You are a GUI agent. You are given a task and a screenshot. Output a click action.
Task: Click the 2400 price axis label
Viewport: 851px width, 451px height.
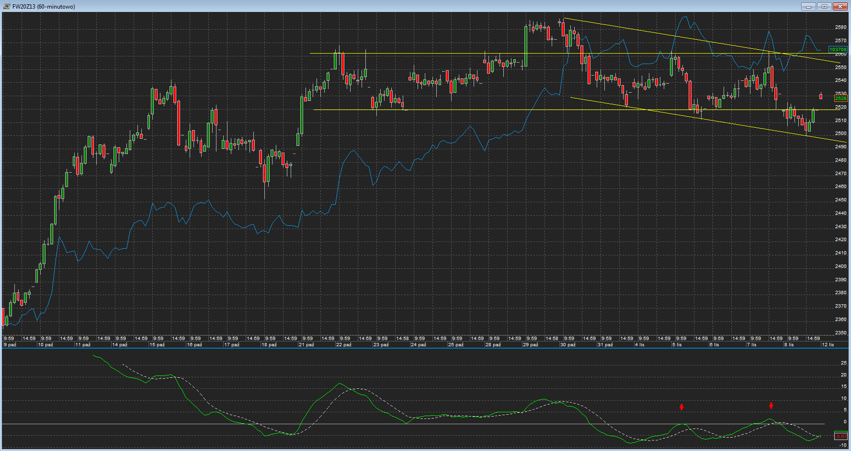pos(840,266)
